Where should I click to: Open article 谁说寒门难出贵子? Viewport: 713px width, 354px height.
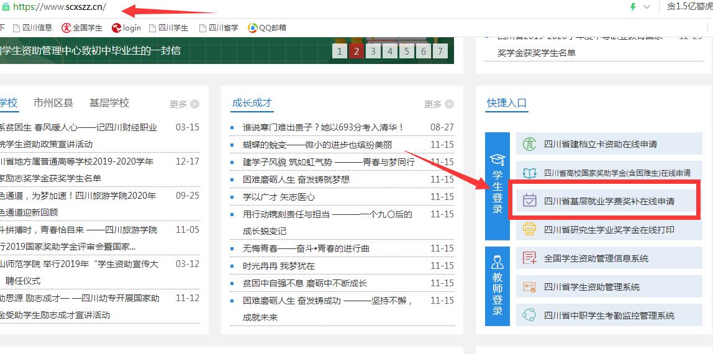click(323, 127)
